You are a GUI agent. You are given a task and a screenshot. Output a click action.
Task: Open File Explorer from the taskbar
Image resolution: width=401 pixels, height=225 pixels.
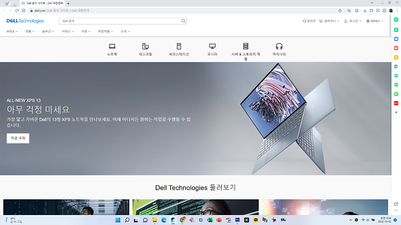[155, 220]
